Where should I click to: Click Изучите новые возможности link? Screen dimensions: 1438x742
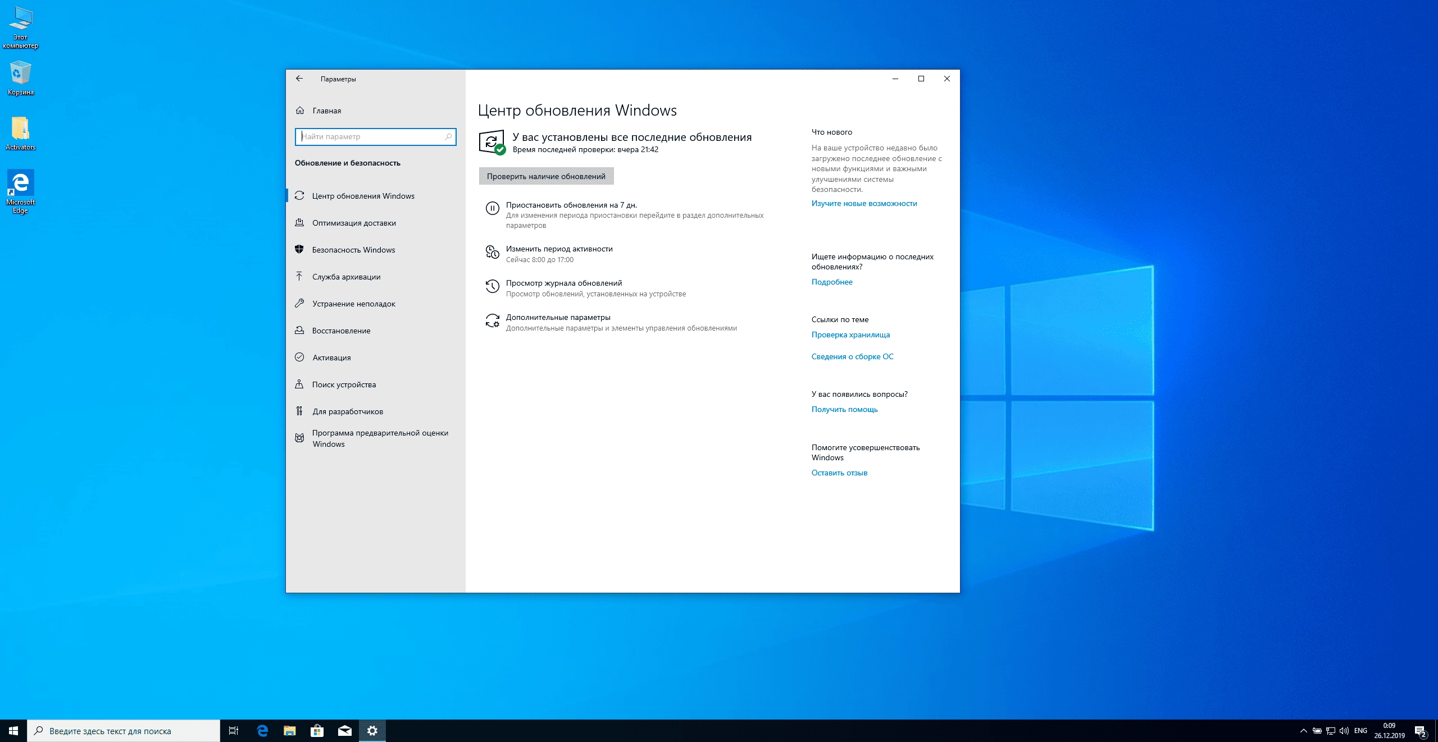[x=864, y=203]
